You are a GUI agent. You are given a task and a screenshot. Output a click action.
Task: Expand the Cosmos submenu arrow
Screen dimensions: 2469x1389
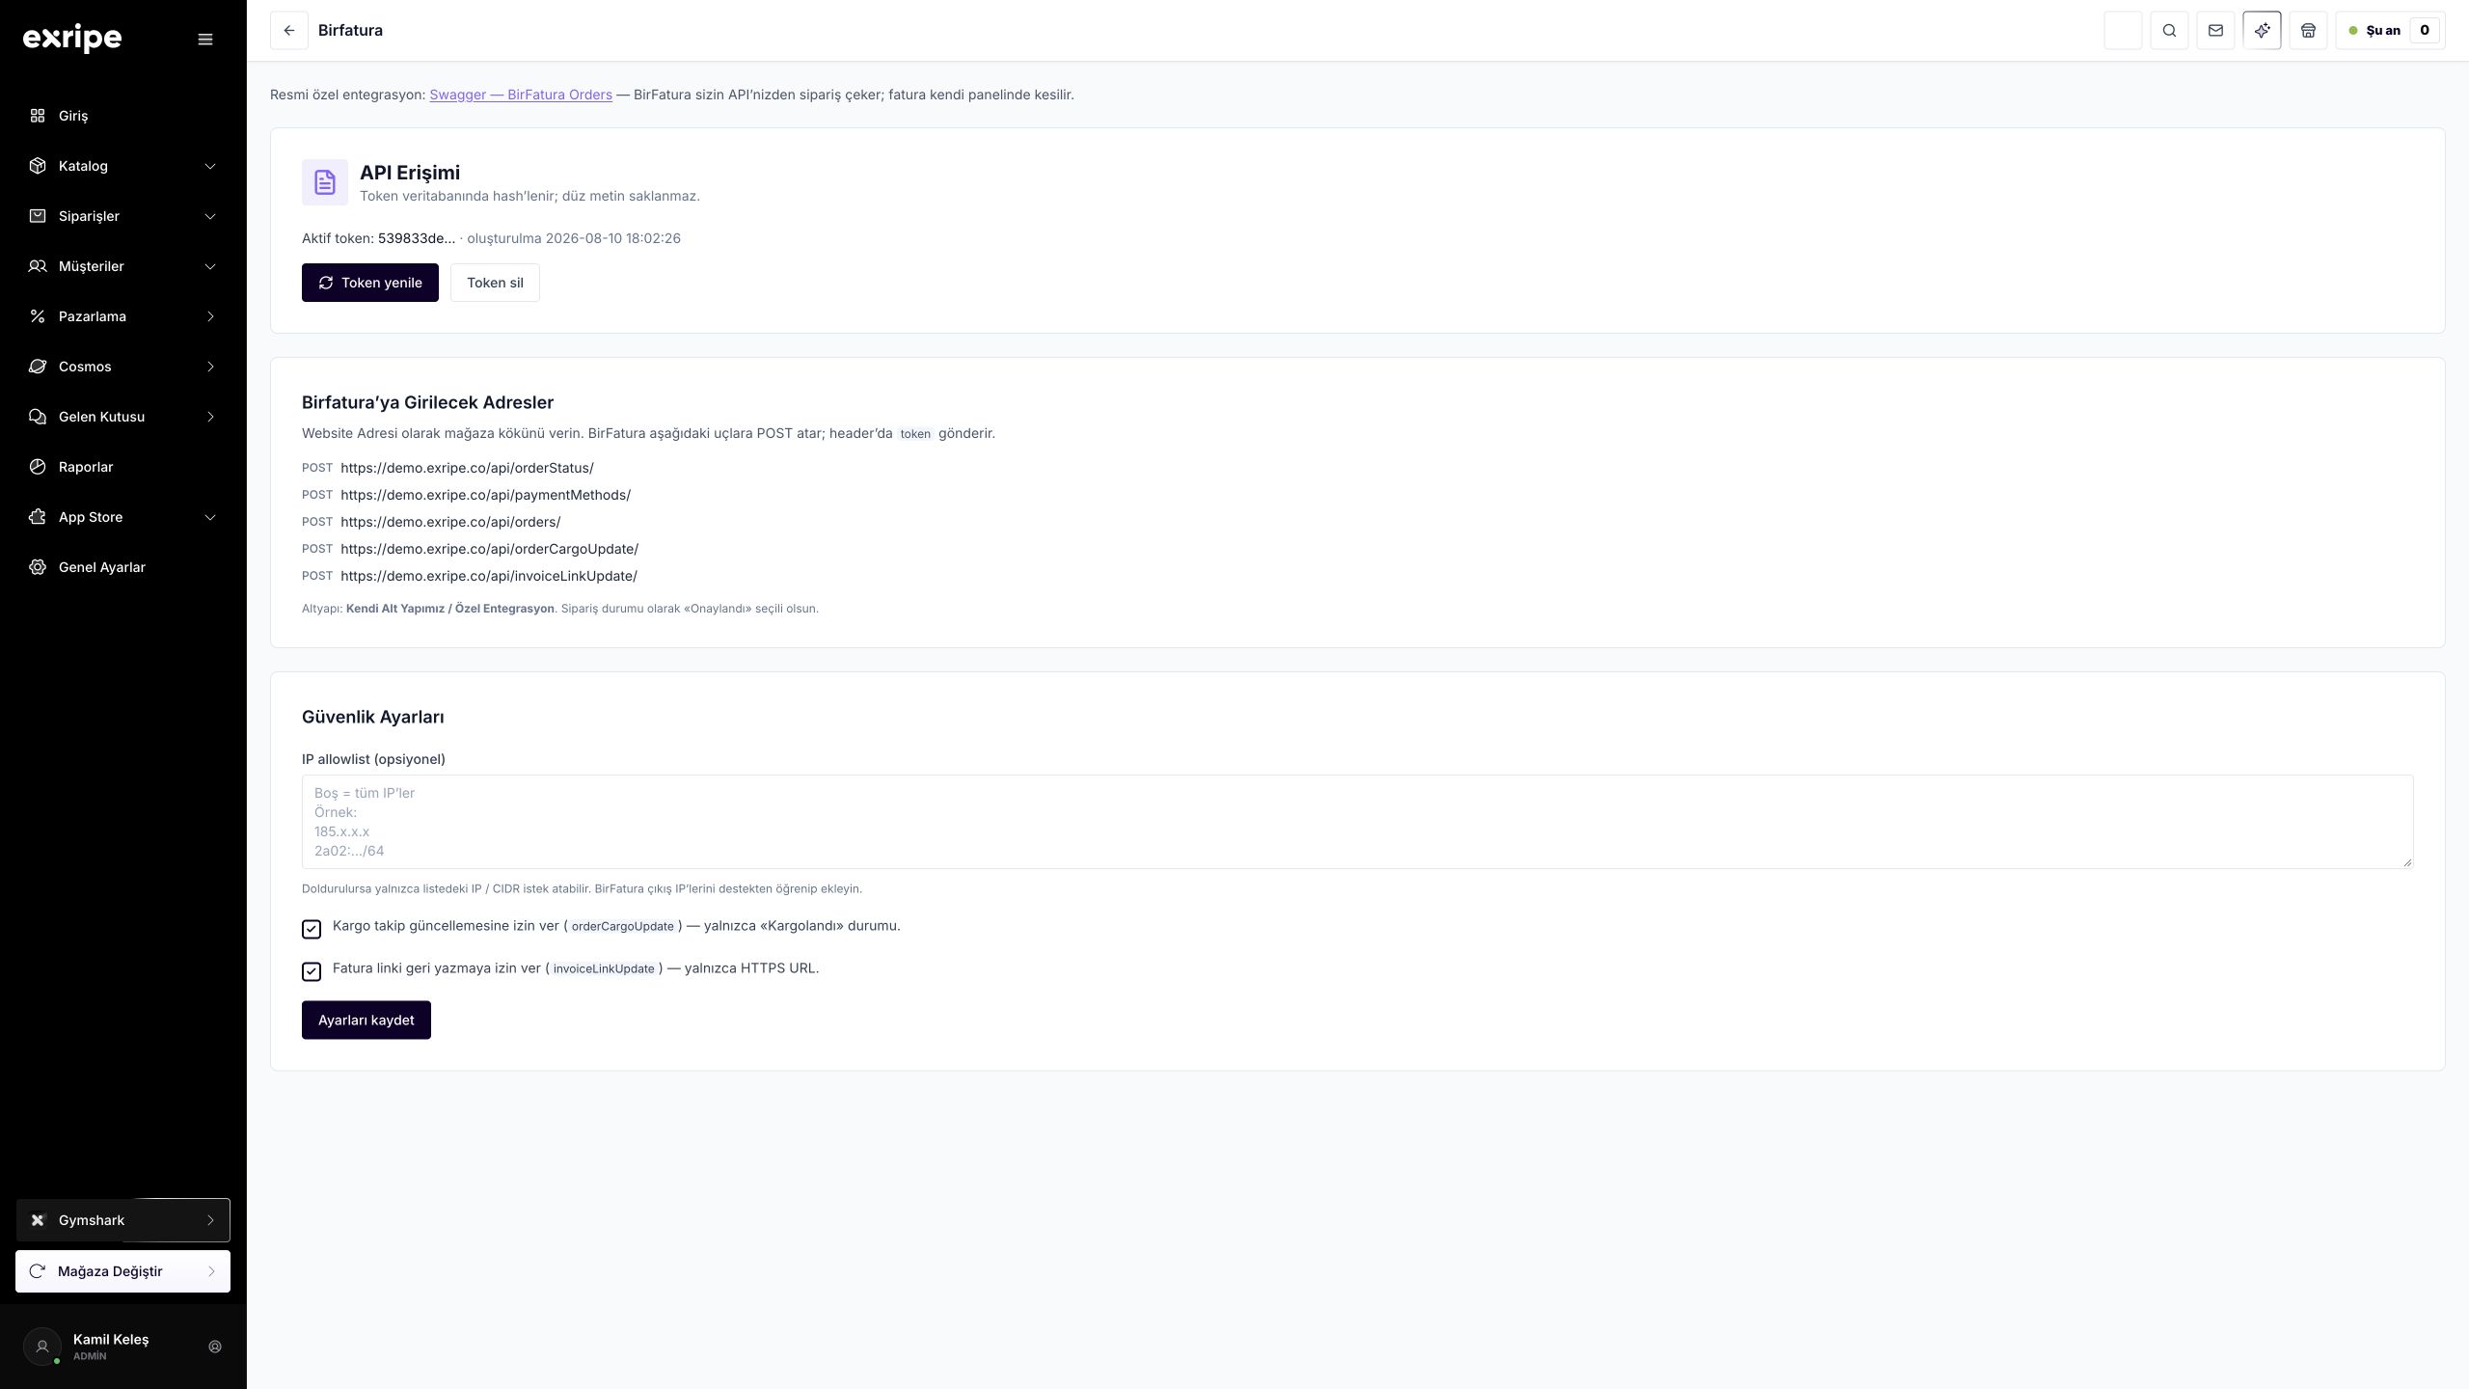click(210, 367)
